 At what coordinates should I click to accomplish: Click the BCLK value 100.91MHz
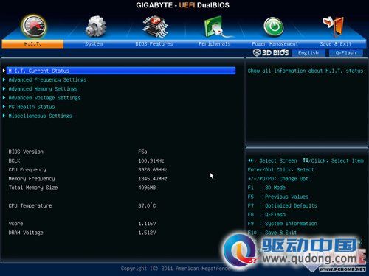pyautogui.click(x=151, y=160)
